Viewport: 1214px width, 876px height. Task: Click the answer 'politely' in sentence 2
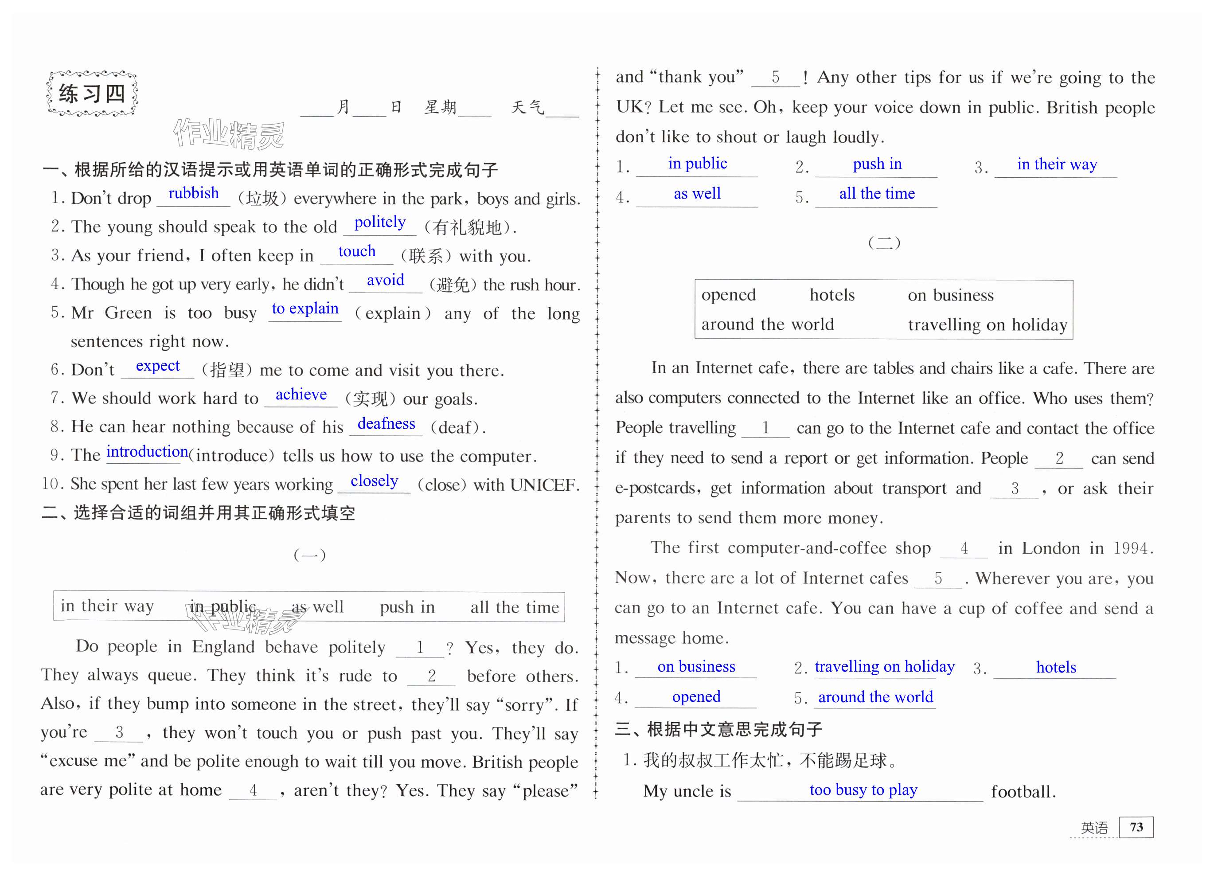pyautogui.click(x=379, y=222)
